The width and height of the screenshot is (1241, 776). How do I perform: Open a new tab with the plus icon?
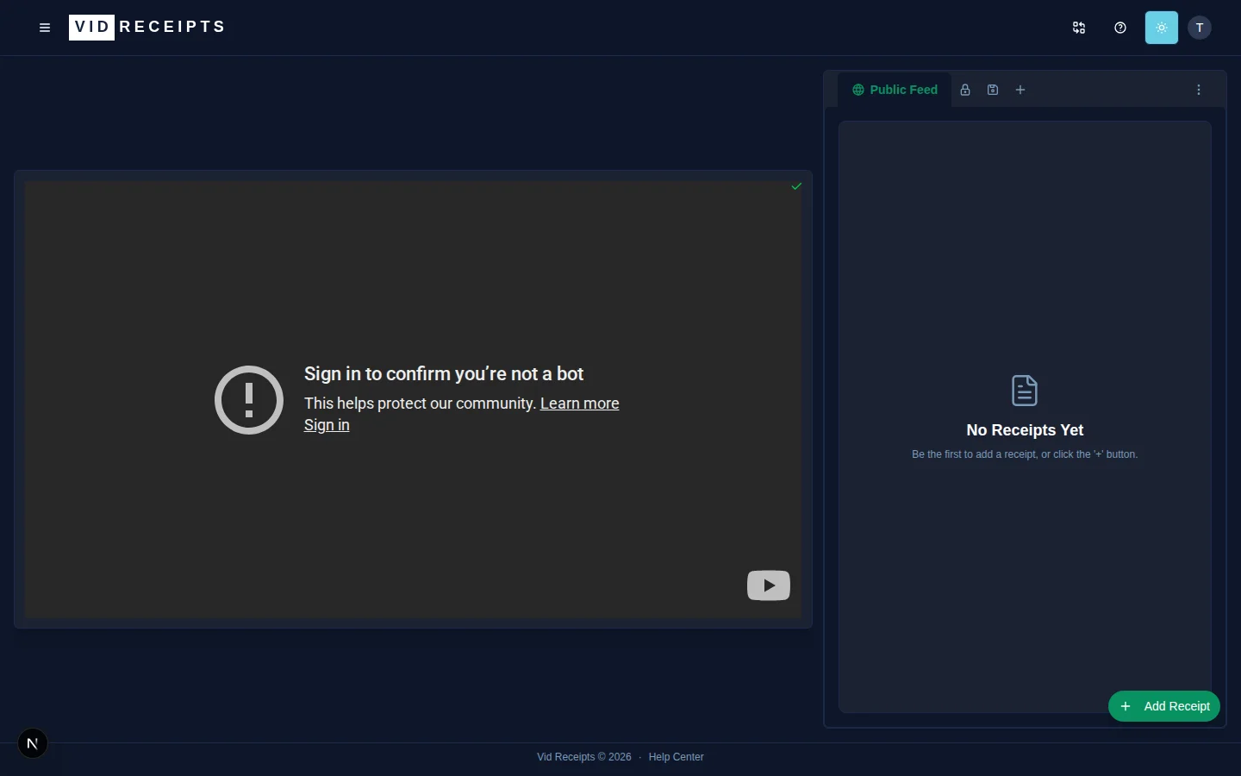click(1020, 90)
